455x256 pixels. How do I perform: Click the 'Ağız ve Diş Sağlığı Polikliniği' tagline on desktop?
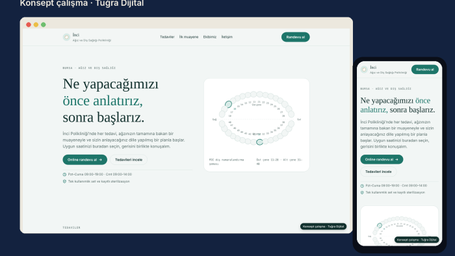[x=92, y=40]
